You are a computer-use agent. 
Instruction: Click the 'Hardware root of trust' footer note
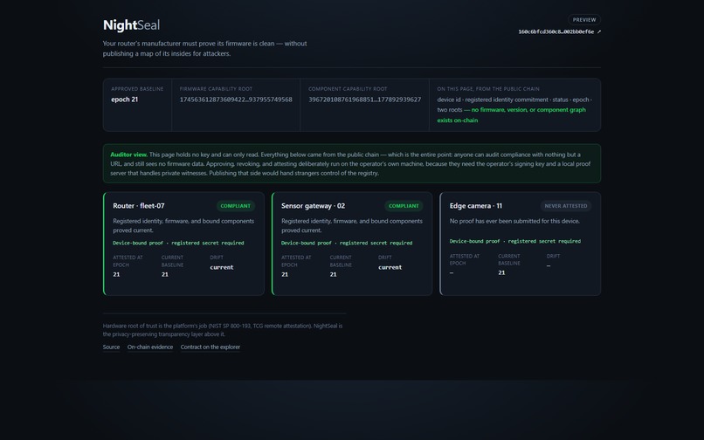click(223, 330)
